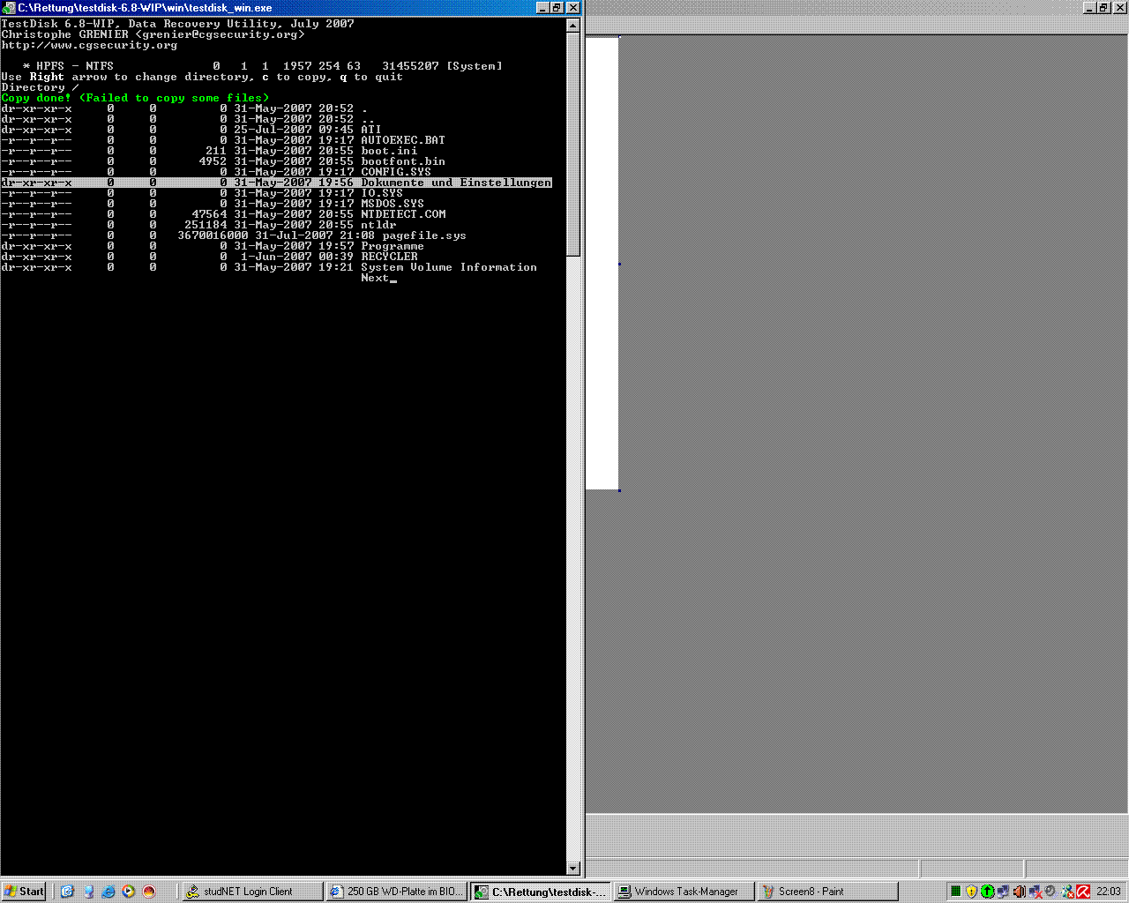Image resolution: width=1129 pixels, height=903 pixels.
Task: Restore the Paint inner document window
Action: [1103, 7]
